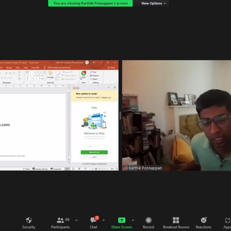The image size is (231, 231).
Task: Expand the Participants caret arrow
Action: 76,220
